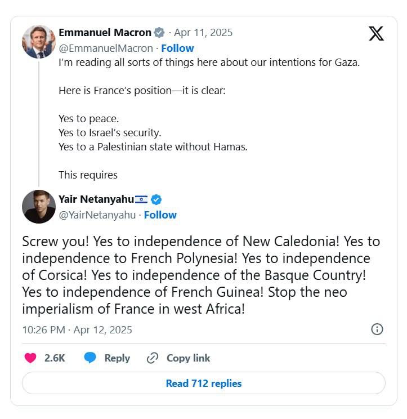407x419 pixels.
Task: Click the Yair Netanyahu display name
Action: coord(96,199)
